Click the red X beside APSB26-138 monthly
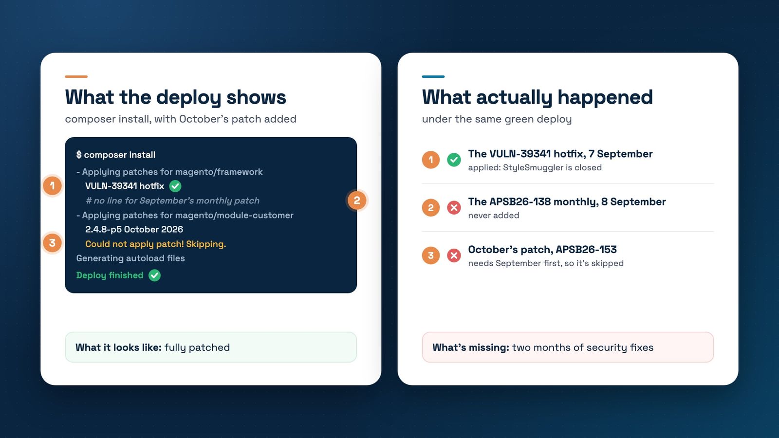779x438 pixels. (x=454, y=208)
